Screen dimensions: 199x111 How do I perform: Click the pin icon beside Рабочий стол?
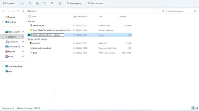coord(23,32)
